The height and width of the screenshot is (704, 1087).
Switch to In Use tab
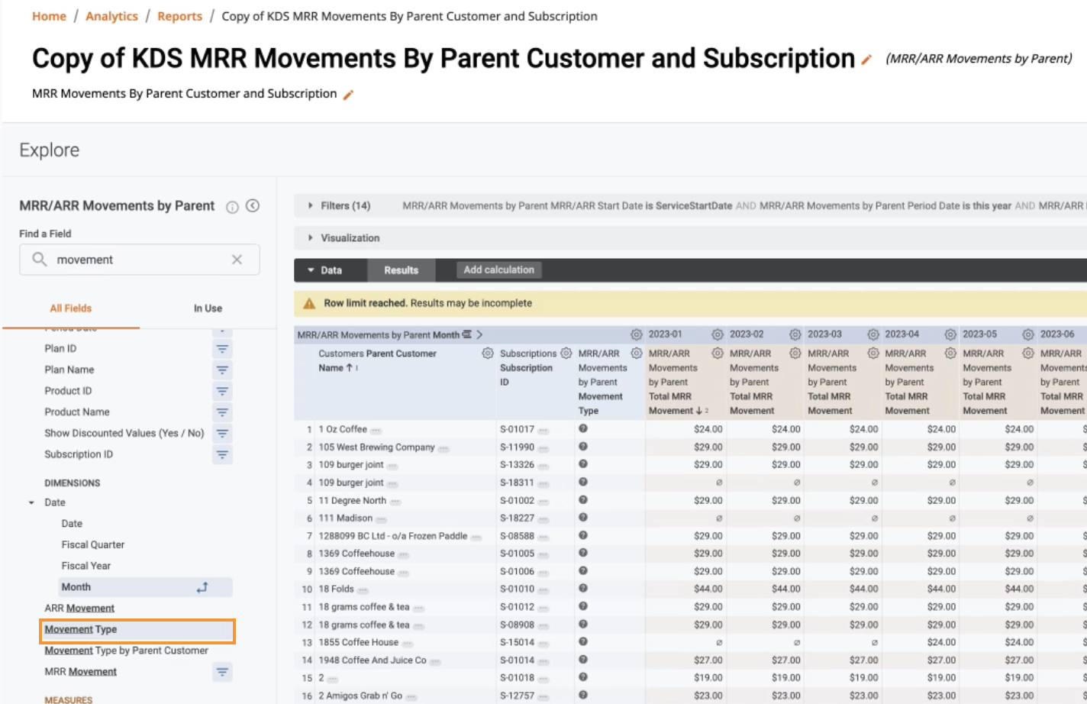[x=208, y=308]
